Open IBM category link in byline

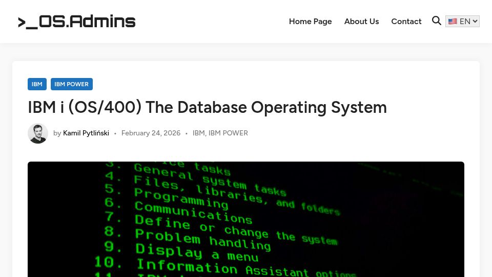[x=198, y=133]
